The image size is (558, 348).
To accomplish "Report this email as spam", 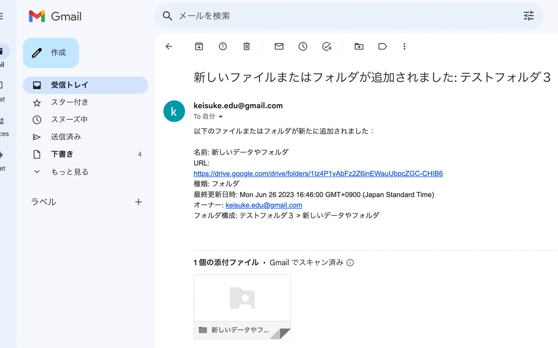I will (x=223, y=46).
